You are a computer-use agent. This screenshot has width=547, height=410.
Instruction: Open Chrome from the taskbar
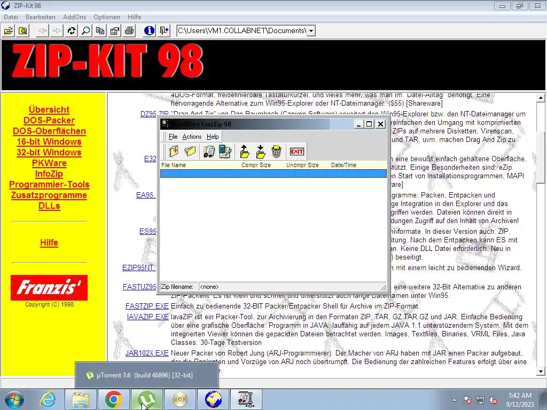coord(113,399)
